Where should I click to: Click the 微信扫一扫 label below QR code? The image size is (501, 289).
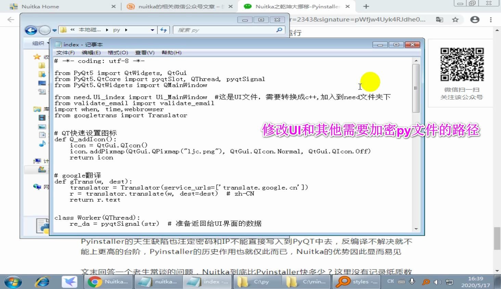coord(461,90)
